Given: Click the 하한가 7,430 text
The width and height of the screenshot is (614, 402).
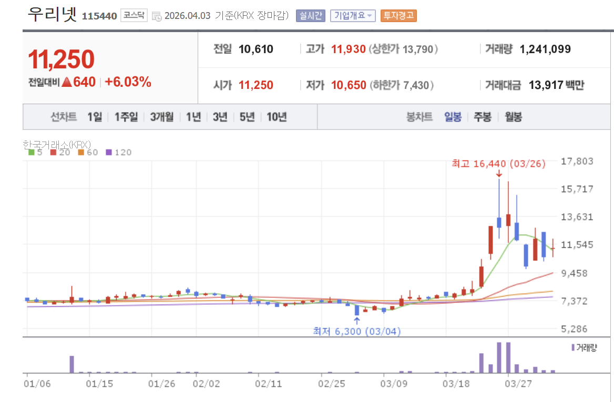Looking at the screenshot, I should (x=402, y=85).
